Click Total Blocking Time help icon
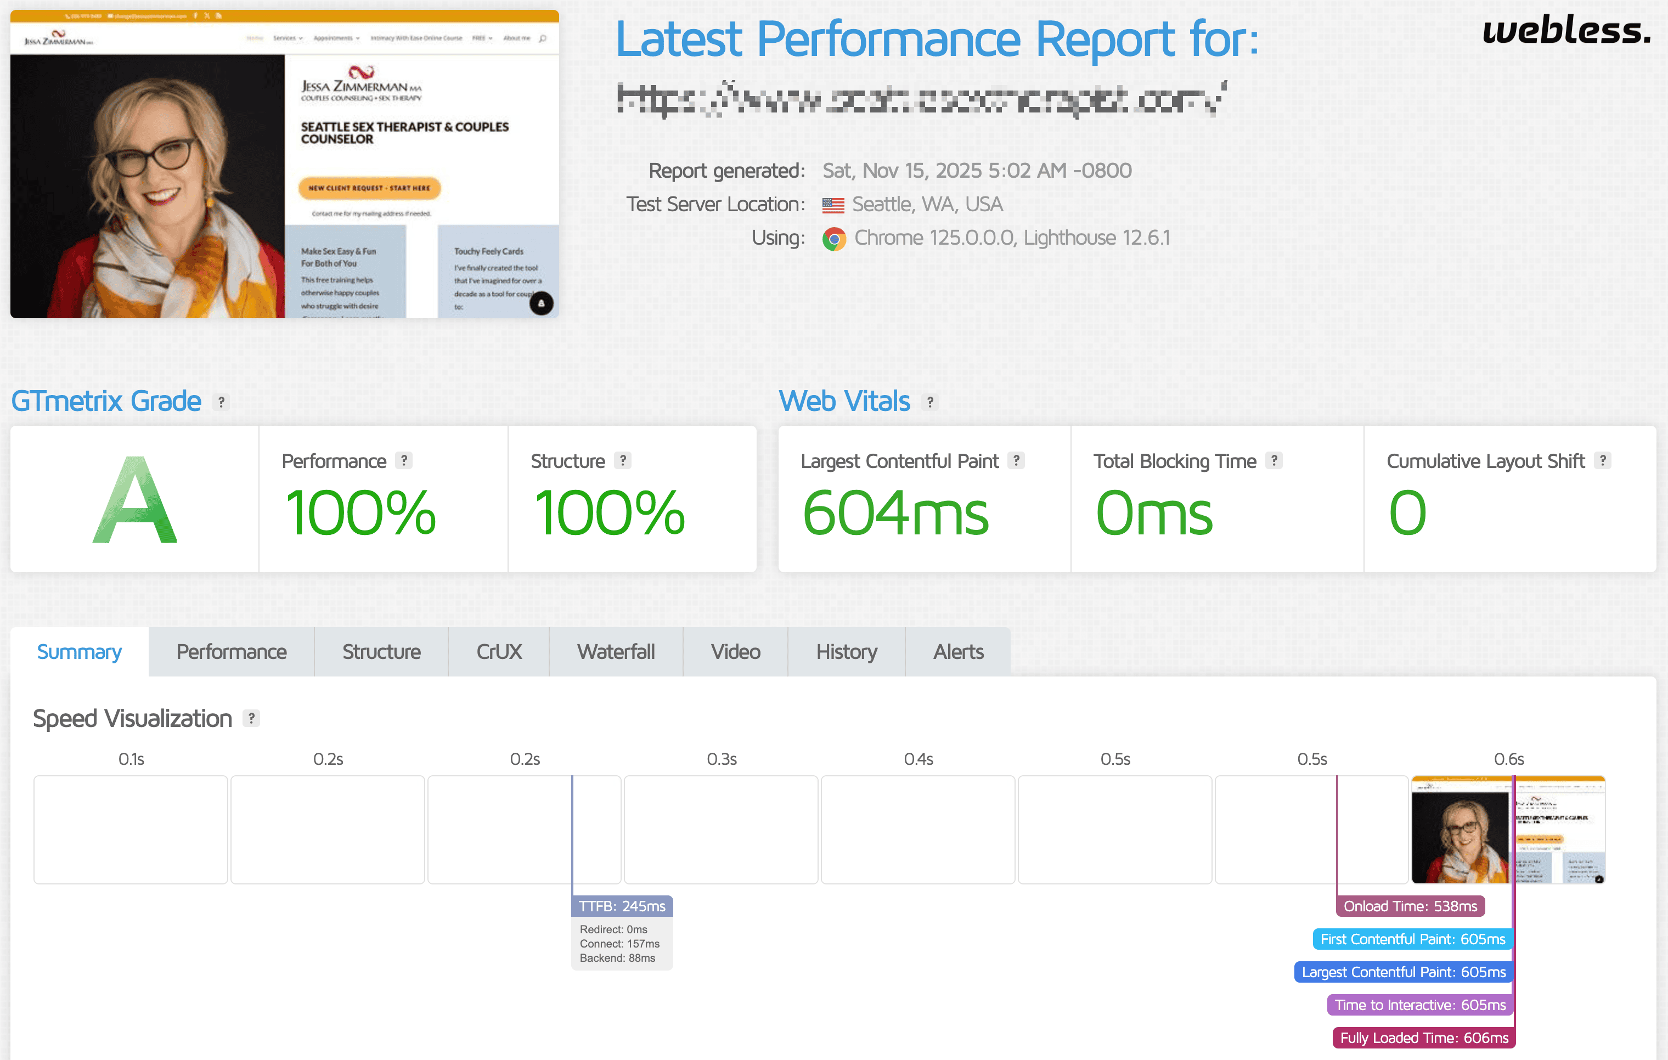Viewport: 1668px width, 1060px height. tap(1274, 461)
